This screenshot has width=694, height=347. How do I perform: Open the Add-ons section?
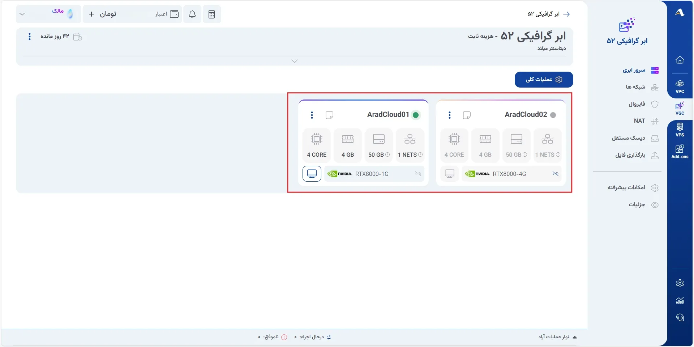[680, 152]
